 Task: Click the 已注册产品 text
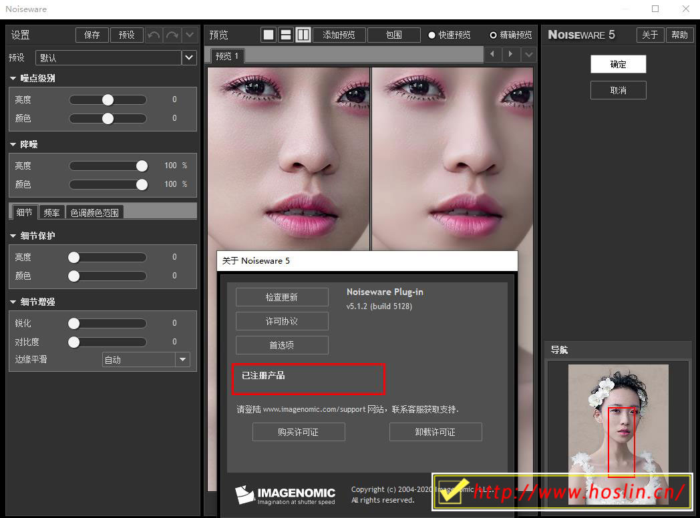pyautogui.click(x=263, y=376)
